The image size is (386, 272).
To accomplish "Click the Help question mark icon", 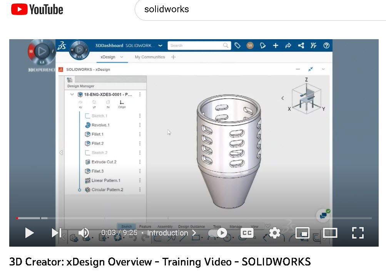I will coord(326,45).
